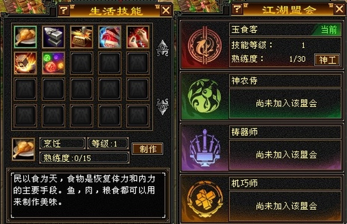Select the flaming hammer smelting skill icon
347x224 pixels.
pos(25,63)
